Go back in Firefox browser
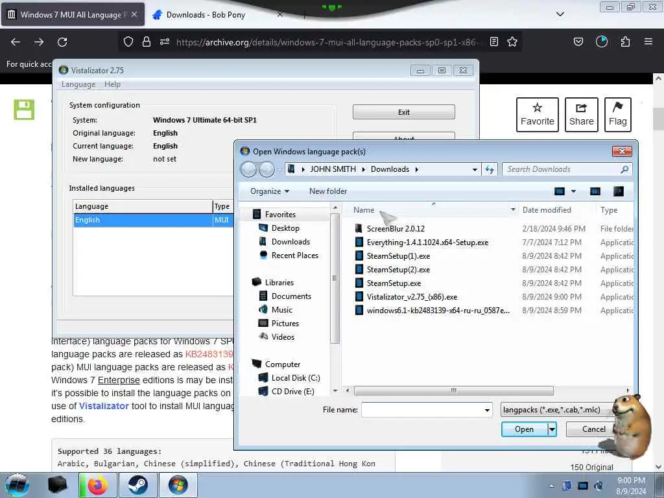This screenshot has height=498, width=664. (x=16, y=41)
